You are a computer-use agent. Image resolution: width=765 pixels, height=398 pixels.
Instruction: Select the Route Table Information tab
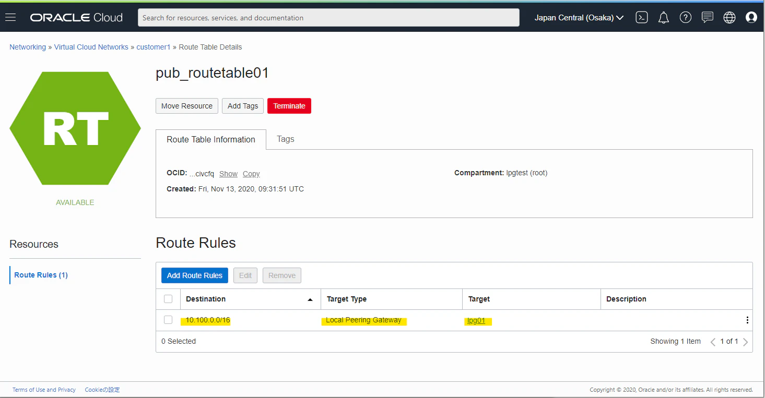point(211,140)
